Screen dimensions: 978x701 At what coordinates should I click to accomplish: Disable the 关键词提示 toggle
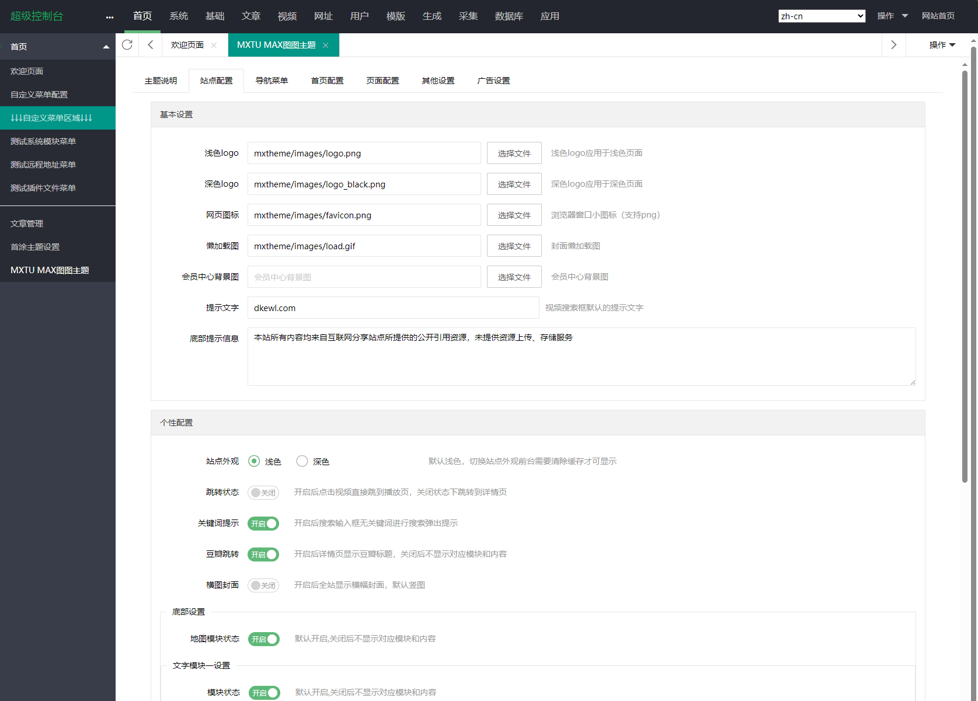pos(263,523)
